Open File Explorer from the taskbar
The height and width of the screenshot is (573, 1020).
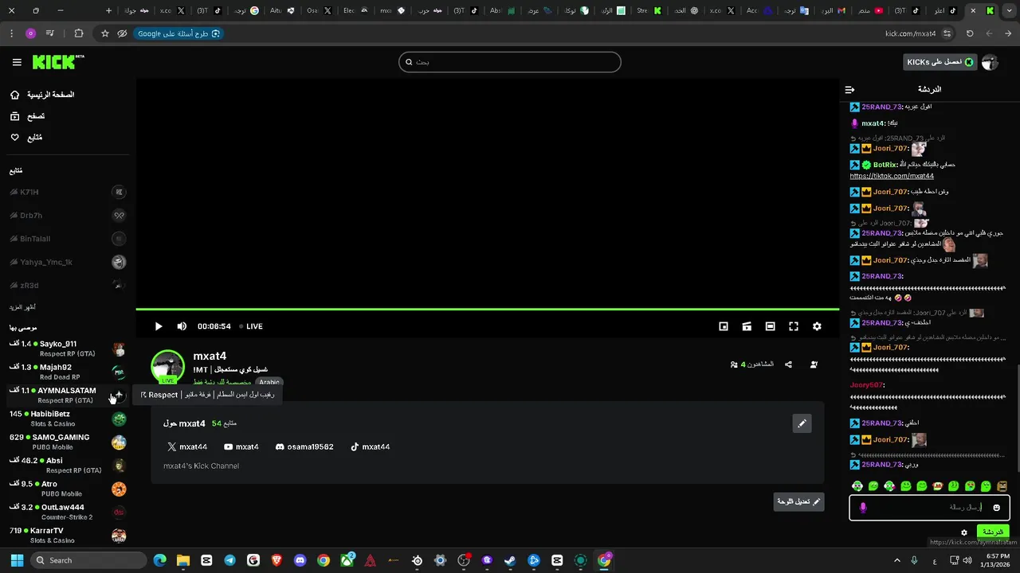tap(183, 560)
